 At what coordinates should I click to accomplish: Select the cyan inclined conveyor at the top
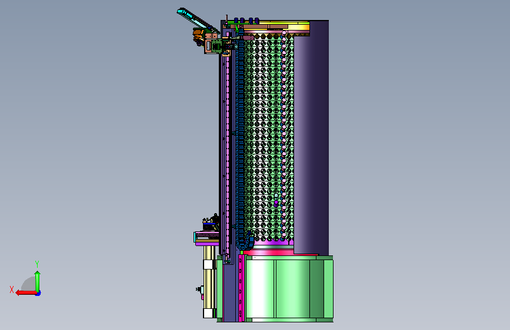click(x=197, y=20)
